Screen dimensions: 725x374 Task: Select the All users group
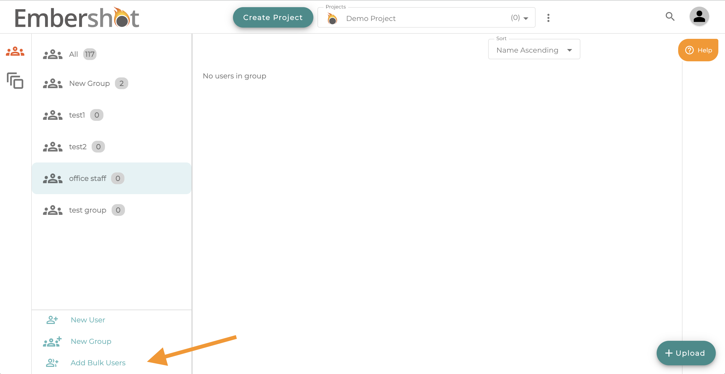74,54
